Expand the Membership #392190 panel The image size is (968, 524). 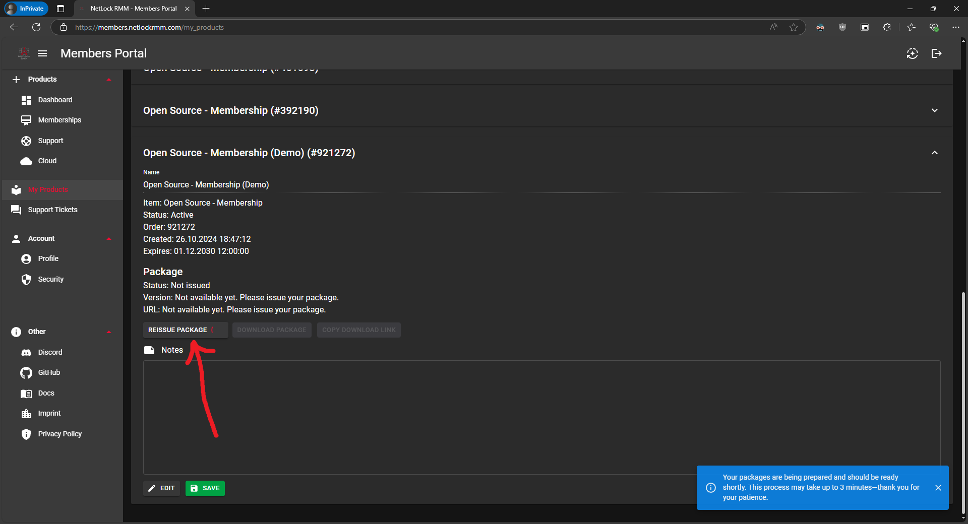coord(934,110)
